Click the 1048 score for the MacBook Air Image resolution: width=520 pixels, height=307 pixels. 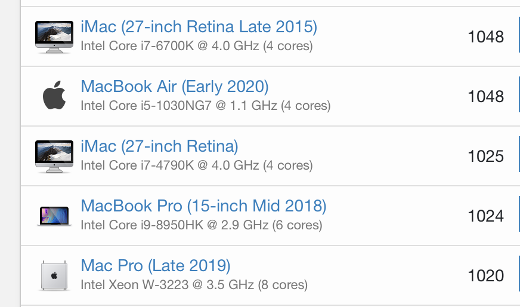click(486, 97)
